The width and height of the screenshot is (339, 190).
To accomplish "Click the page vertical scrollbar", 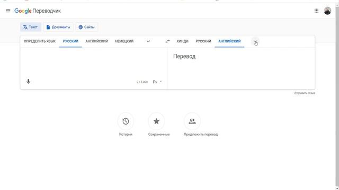I will tap(337, 97).
